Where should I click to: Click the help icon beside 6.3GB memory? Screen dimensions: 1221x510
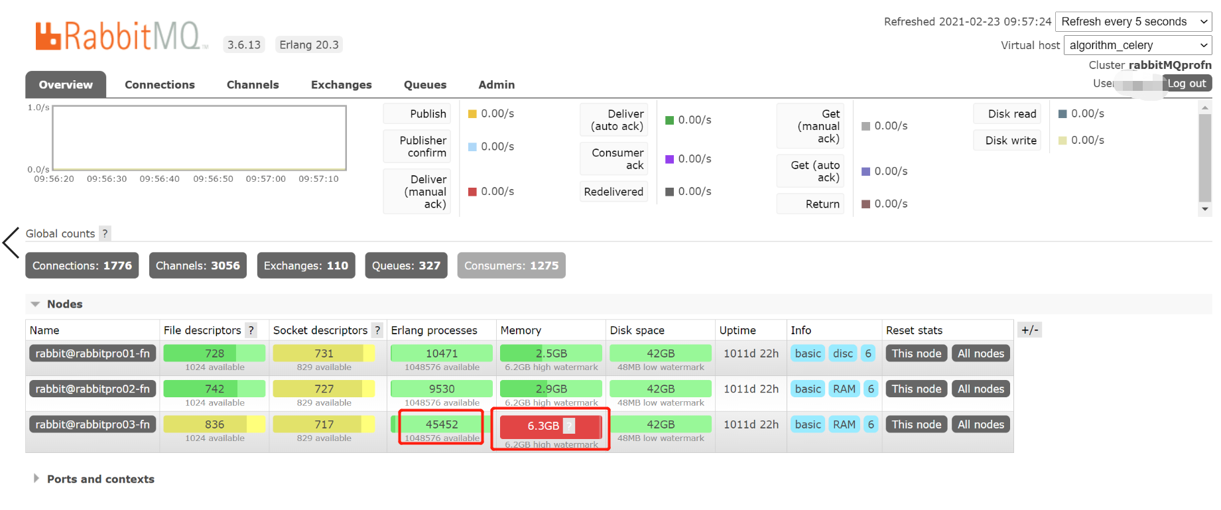coord(569,426)
